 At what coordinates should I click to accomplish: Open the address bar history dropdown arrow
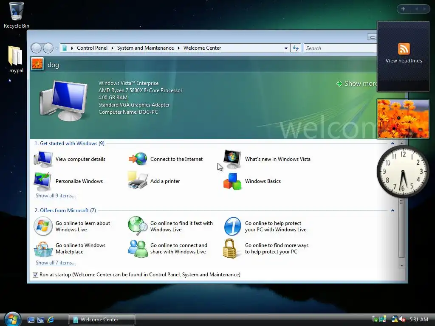286,48
